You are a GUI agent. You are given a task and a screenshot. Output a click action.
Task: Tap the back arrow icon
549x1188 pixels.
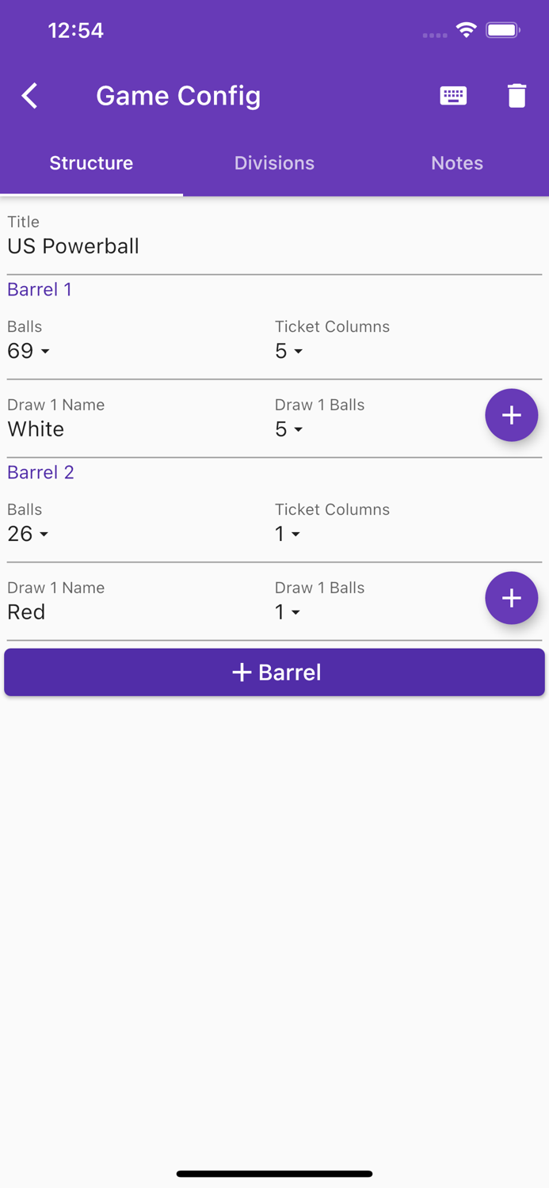click(29, 95)
